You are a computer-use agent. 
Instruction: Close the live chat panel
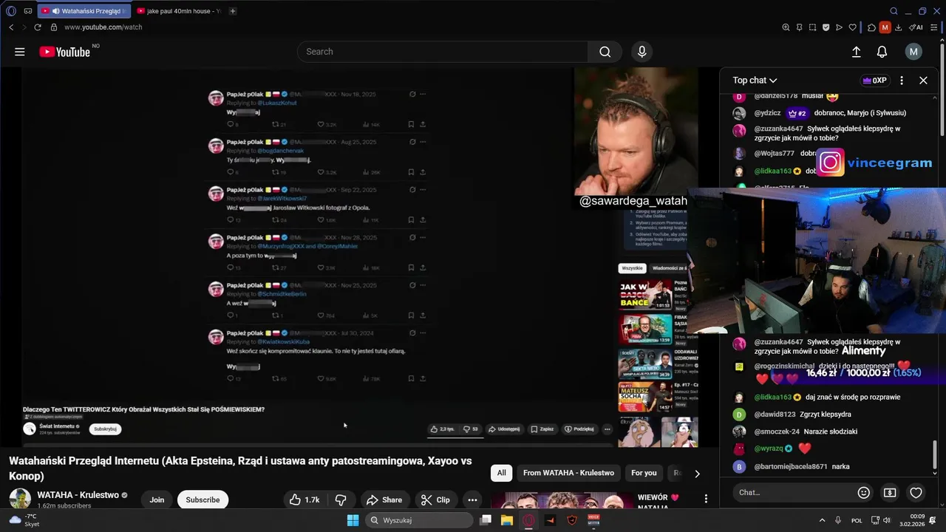click(x=923, y=81)
